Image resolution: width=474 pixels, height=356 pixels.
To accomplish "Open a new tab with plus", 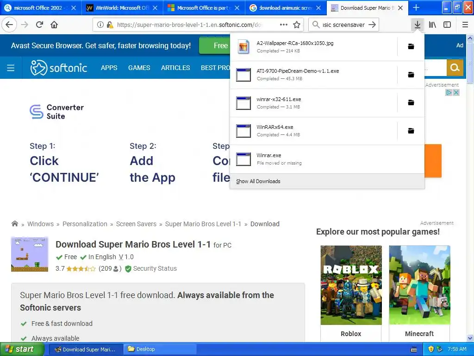I will click(416, 7).
